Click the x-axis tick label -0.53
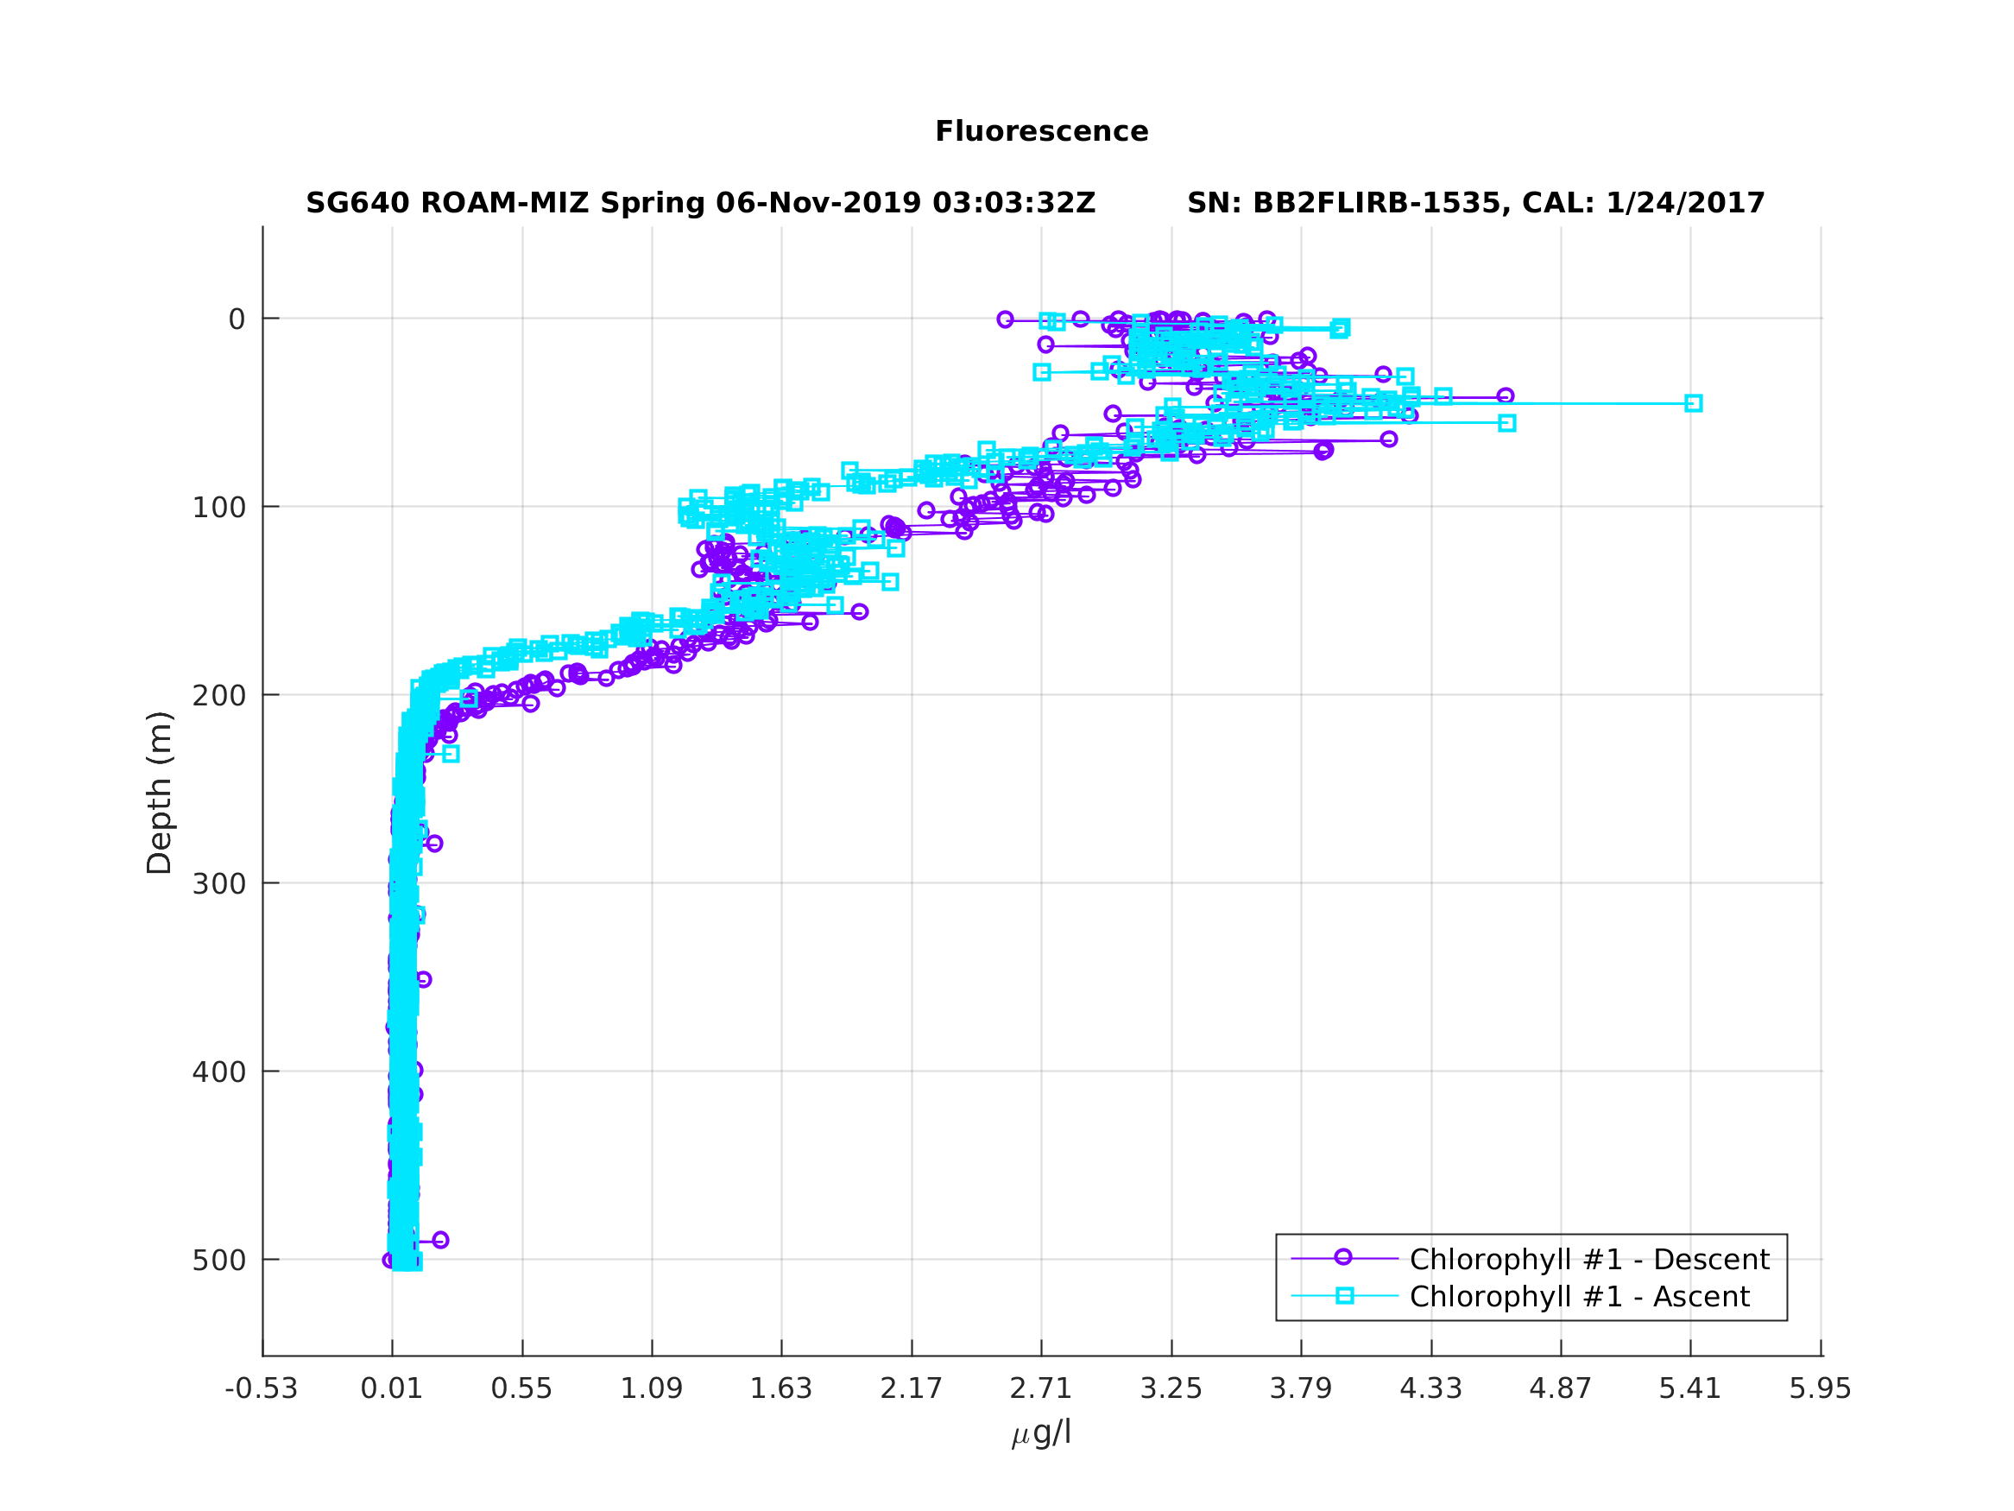Viewport: 2014px width, 1511px height. coord(262,1389)
